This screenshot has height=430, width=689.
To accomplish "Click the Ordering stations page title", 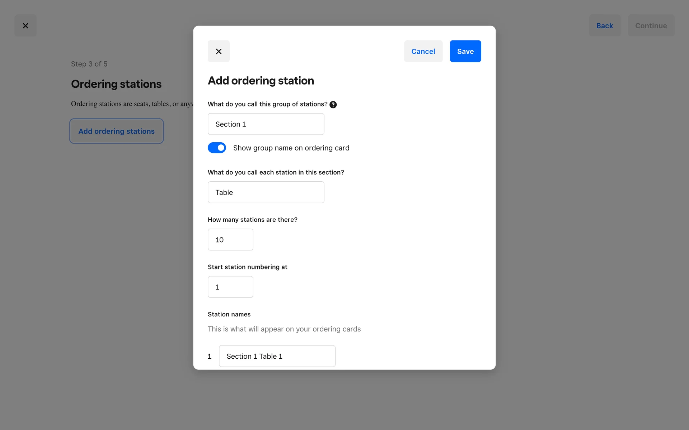I will 116,84.
